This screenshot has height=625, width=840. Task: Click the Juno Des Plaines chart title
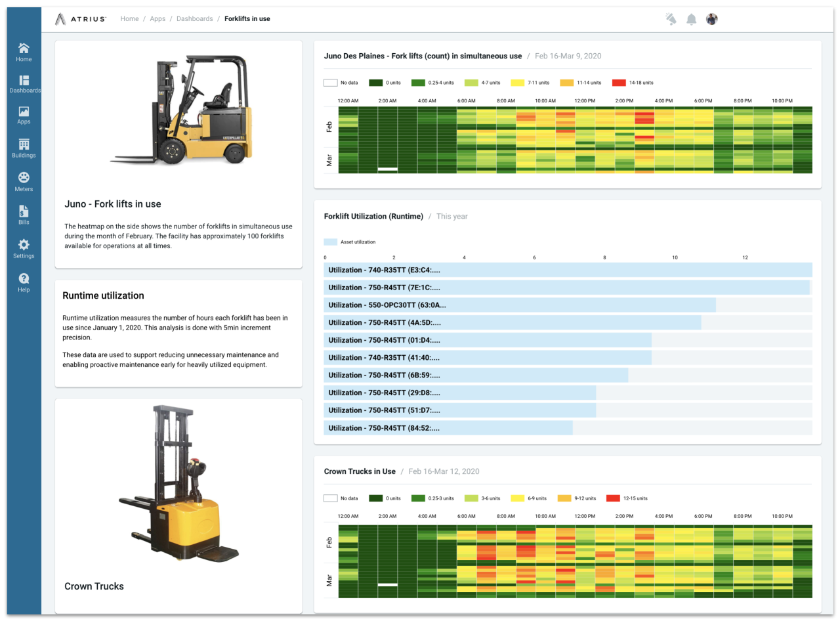click(x=423, y=56)
